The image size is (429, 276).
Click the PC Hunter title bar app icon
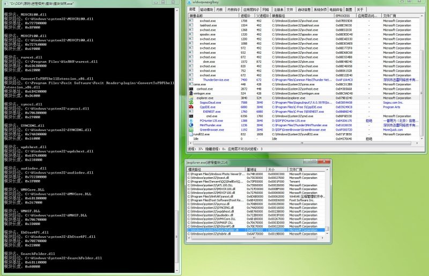tap(189, 2)
